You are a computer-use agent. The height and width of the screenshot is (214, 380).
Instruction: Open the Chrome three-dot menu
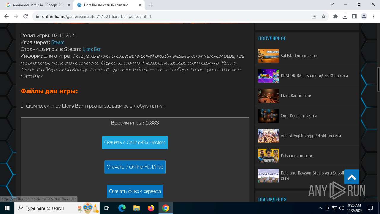(x=373, y=16)
